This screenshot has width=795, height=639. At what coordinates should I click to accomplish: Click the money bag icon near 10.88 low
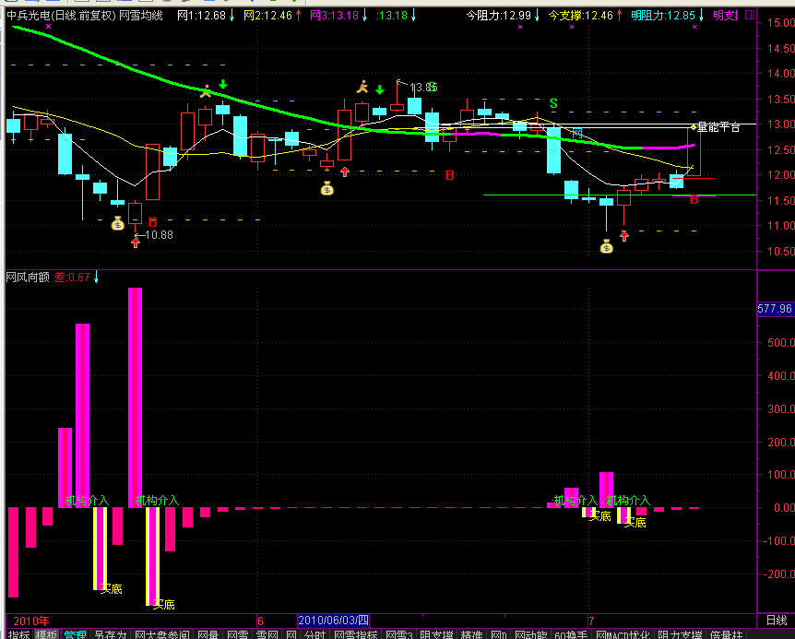[118, 223]
